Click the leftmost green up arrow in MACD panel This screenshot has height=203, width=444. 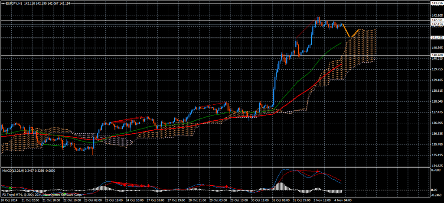(9, 188)
